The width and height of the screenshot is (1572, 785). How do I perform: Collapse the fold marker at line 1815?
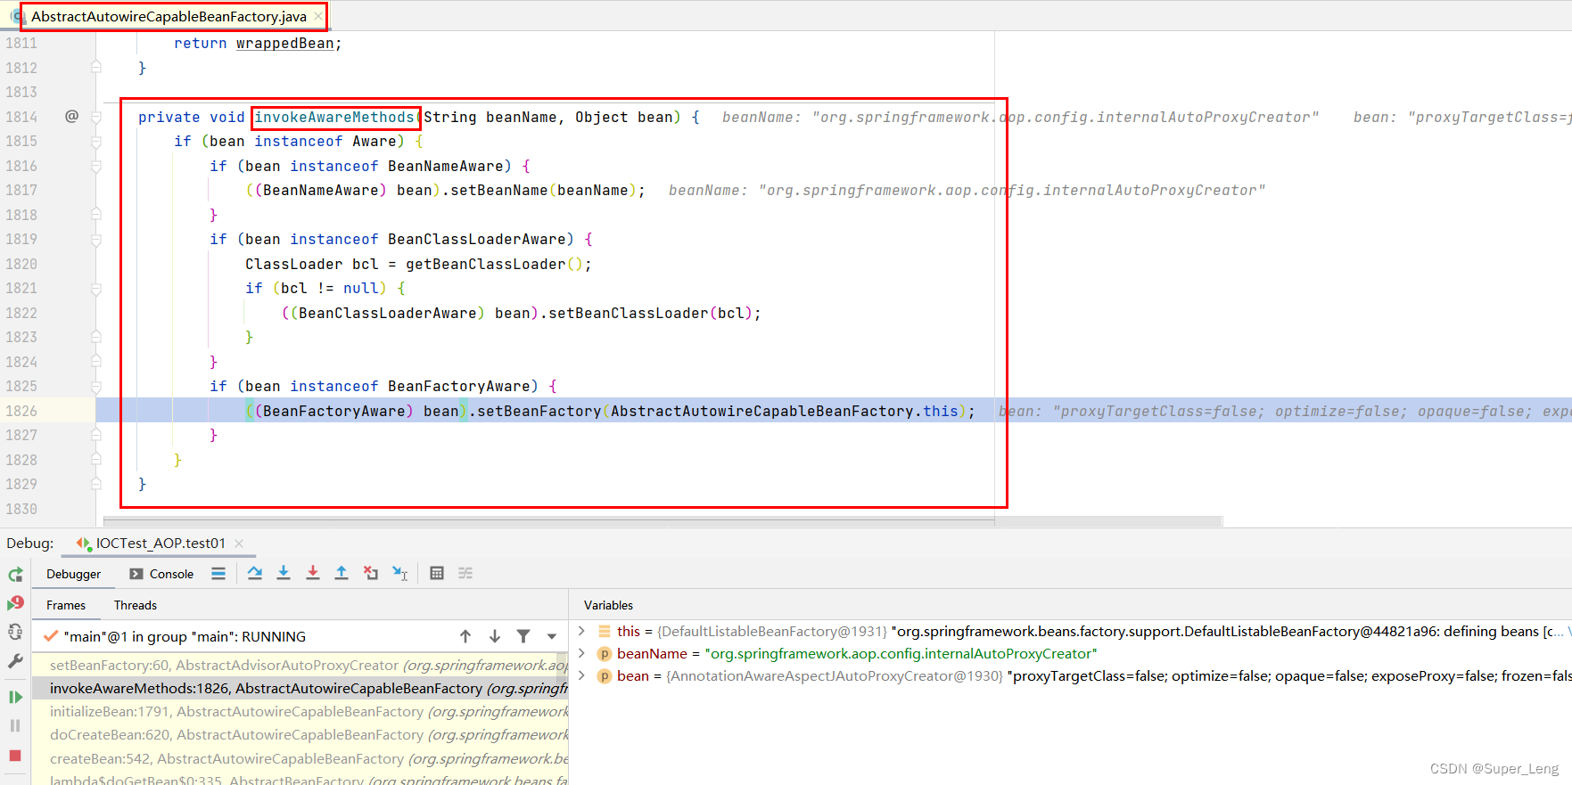tap(96, 141)
